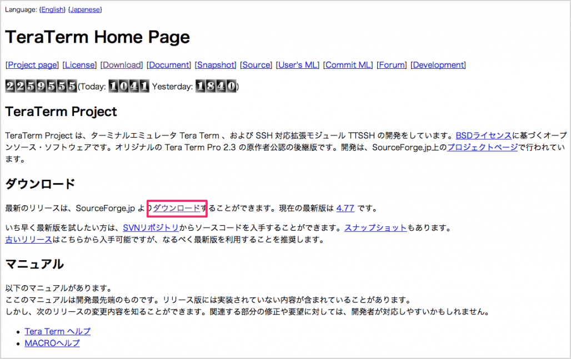Open the License navigation link
The width and height of the screenshot is (571, 359).
[x=80, y=65]
